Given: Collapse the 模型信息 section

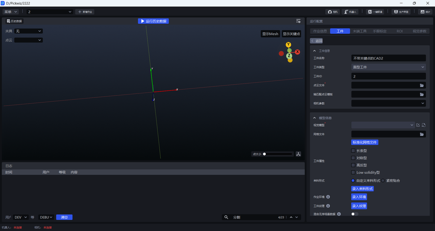Looking at the screenshot, I should pyautogui.click(x=314, y=118).
